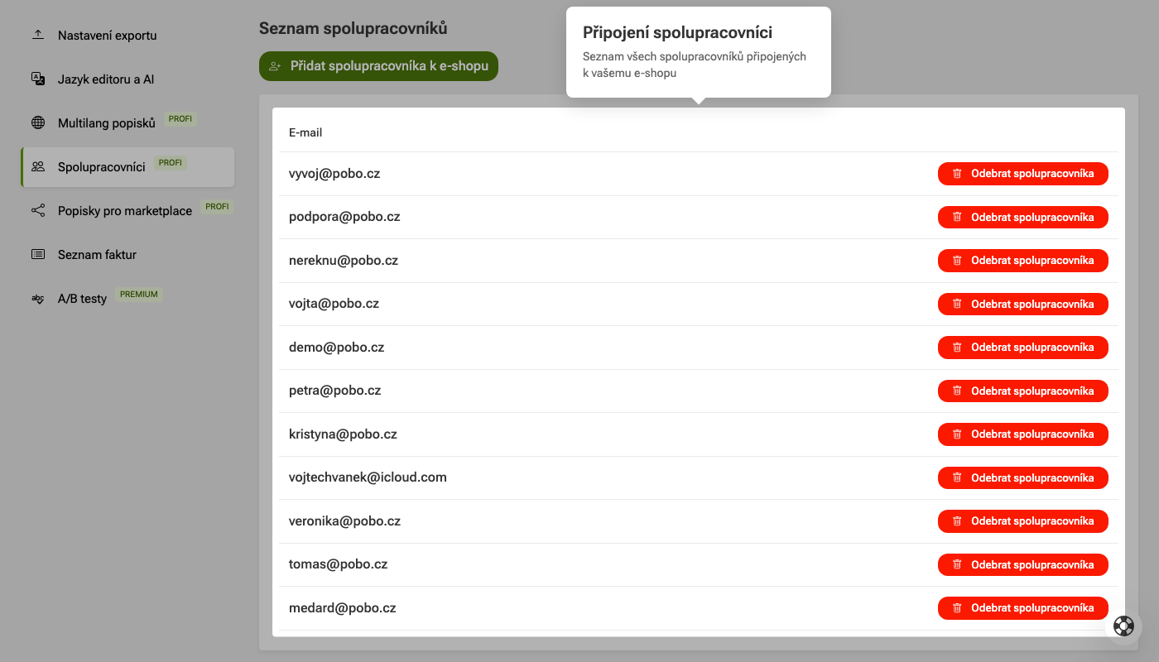Click trash icon in the medard@pobo.cz row
This screenshot has width=1159, height=662.
[x=957, y=608]
